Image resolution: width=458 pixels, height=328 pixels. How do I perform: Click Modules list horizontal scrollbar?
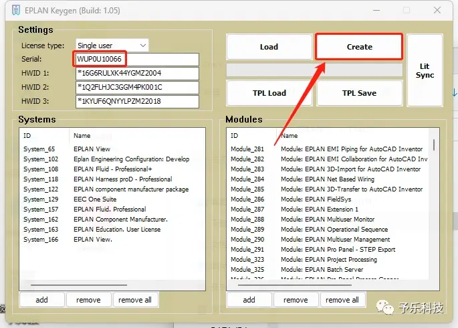coord(295,284)
